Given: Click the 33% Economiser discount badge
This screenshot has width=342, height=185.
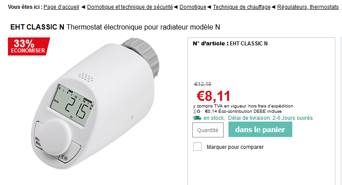Looking at the screenshot, I should click(29, 47).
